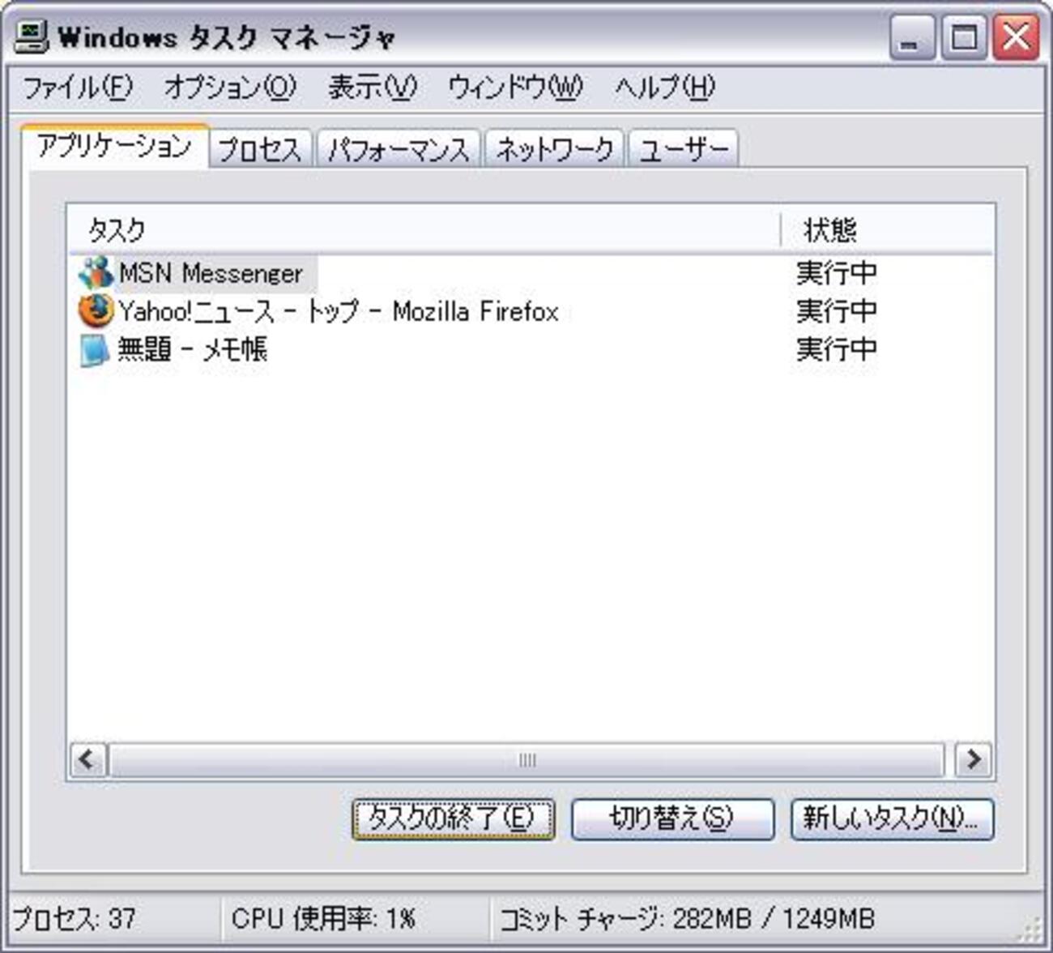Click the horizontal scrollbar thumb

pos(526,760)
